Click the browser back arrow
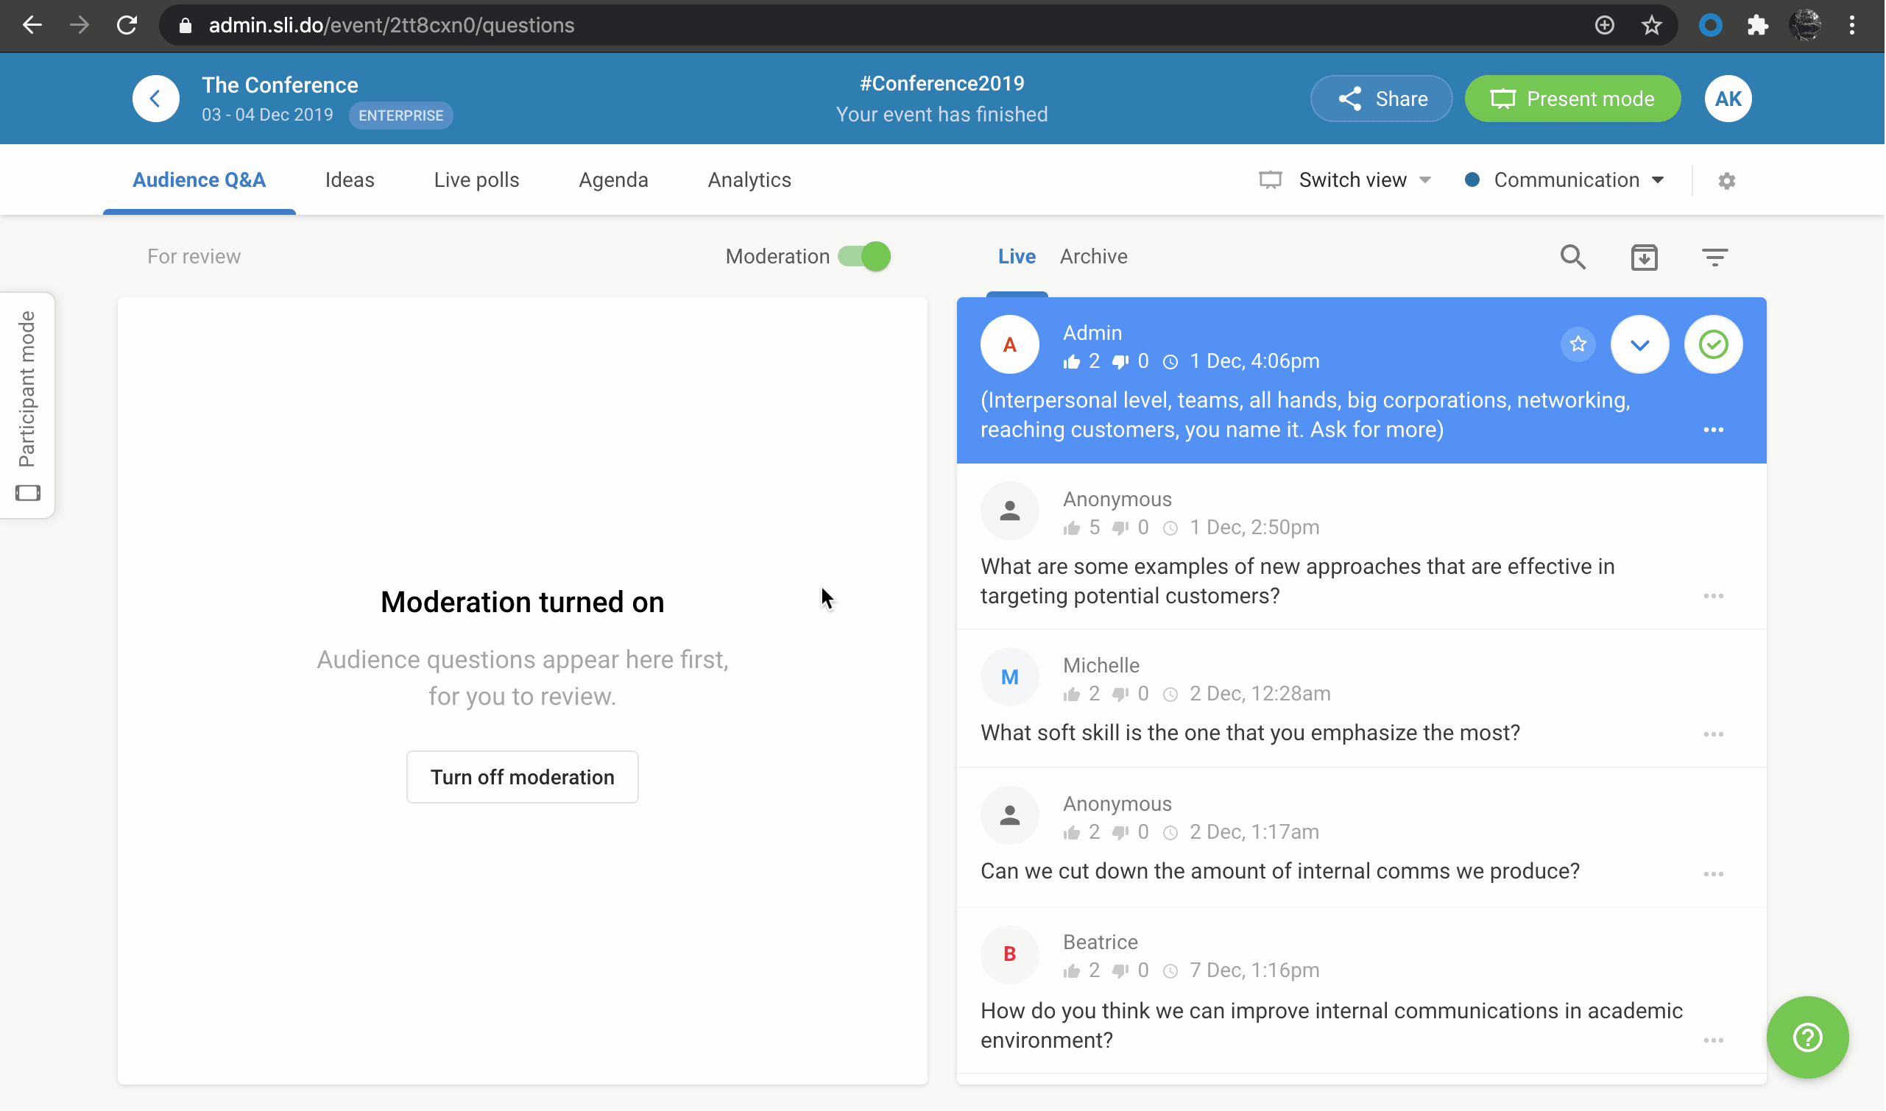 tap(32, 26)
